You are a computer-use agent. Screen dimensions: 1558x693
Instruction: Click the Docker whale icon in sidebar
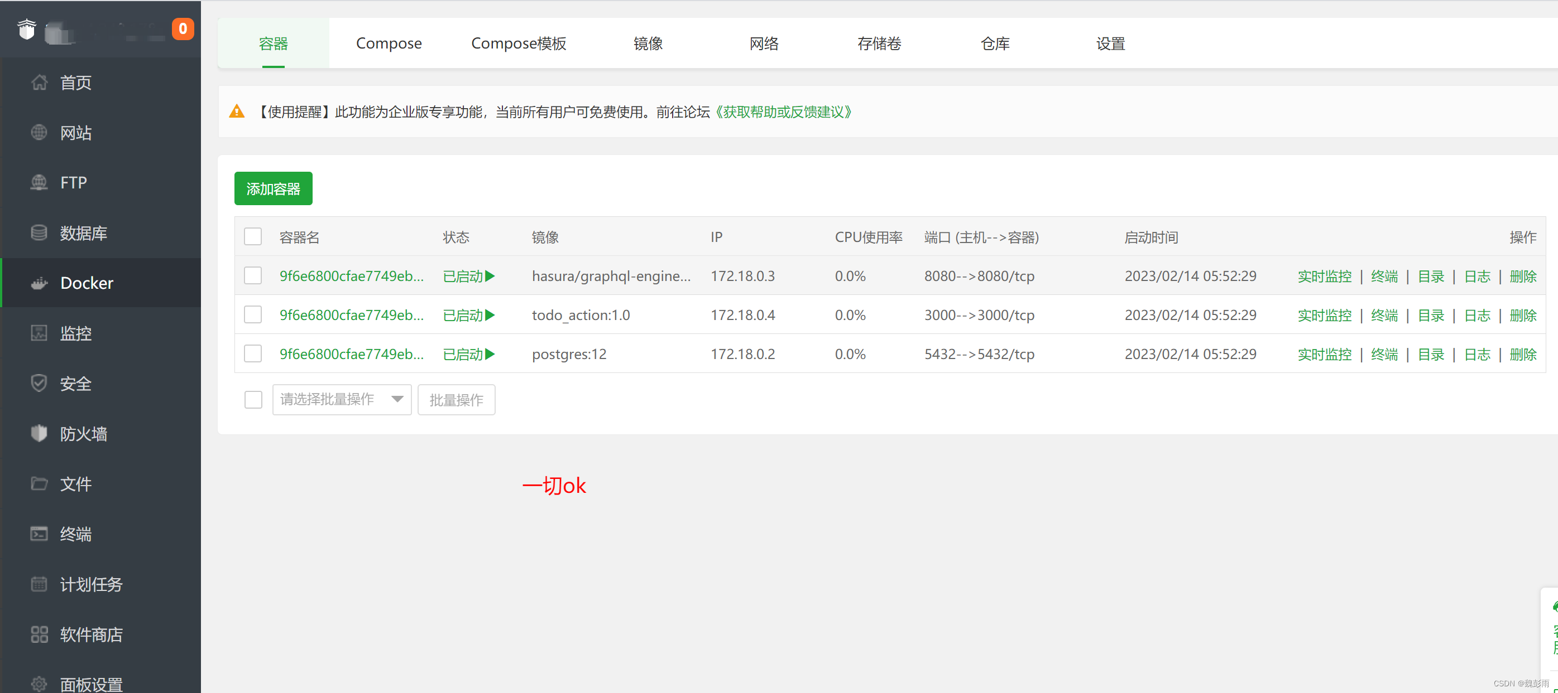pos(39,283)
